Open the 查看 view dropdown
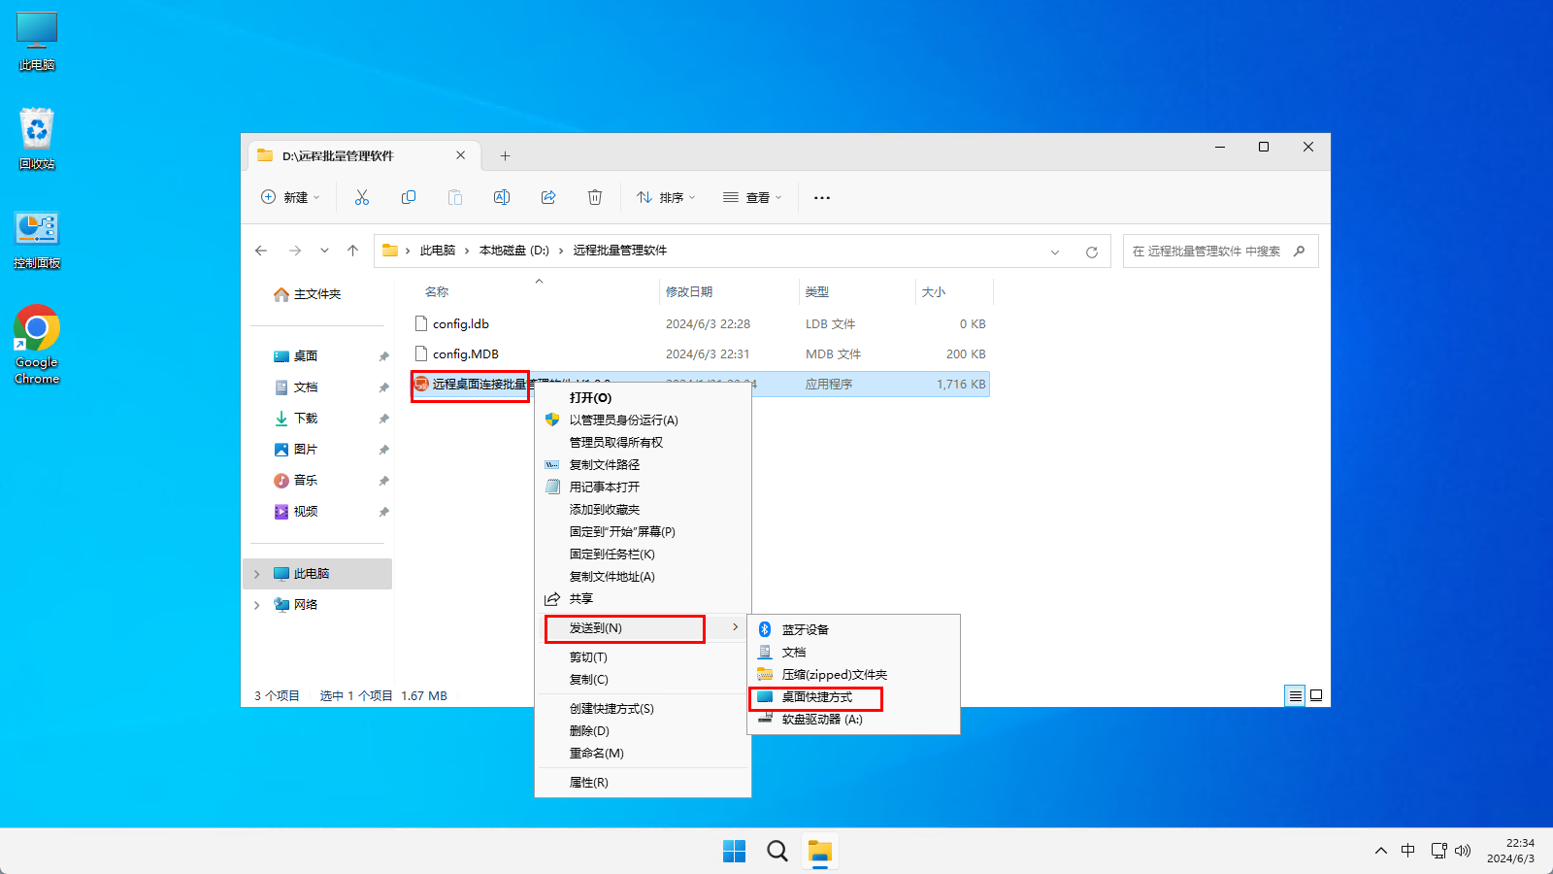Screen dimensions: 1553x874 point(752,197)
